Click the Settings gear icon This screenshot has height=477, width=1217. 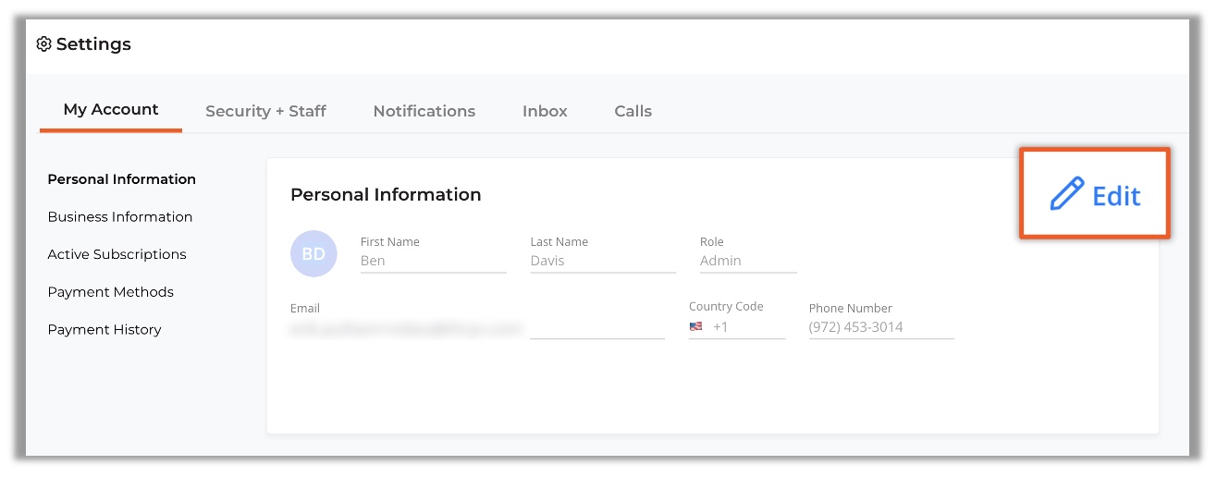pyautogui.click(x=43, y=44)
